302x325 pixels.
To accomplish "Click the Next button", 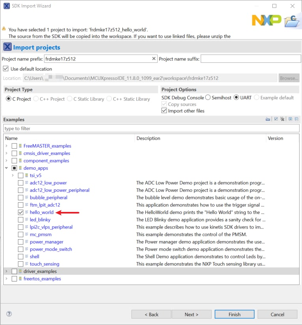I will pos(191,314).
